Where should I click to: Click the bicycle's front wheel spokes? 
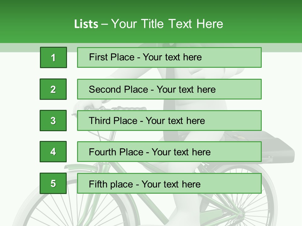pyautogui.click(x=47, y=210)
